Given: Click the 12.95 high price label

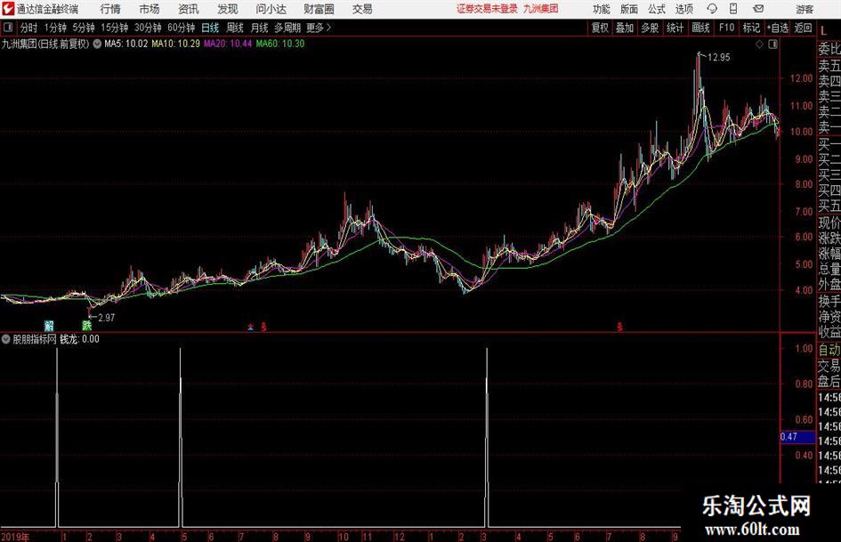Looking at the screenshot, I should [x=719, y=58].
